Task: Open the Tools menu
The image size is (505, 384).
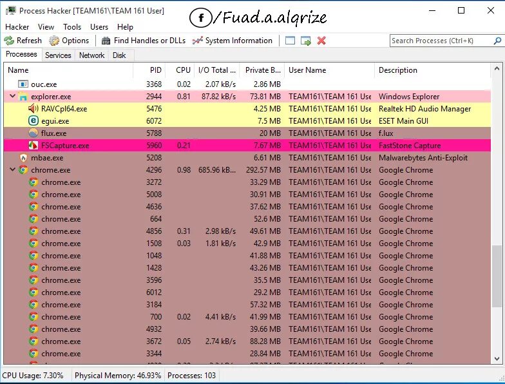Action: coord(72,27)
